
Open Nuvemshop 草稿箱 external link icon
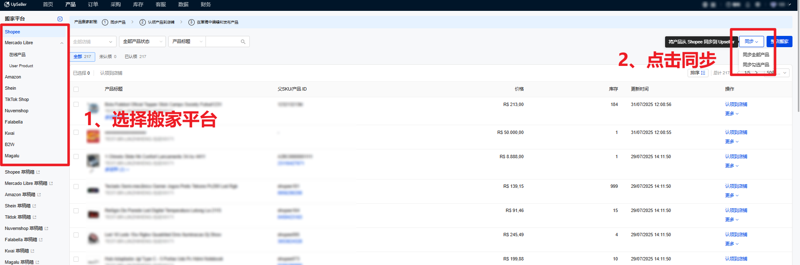pyautogui.click(x=46, y=228)
